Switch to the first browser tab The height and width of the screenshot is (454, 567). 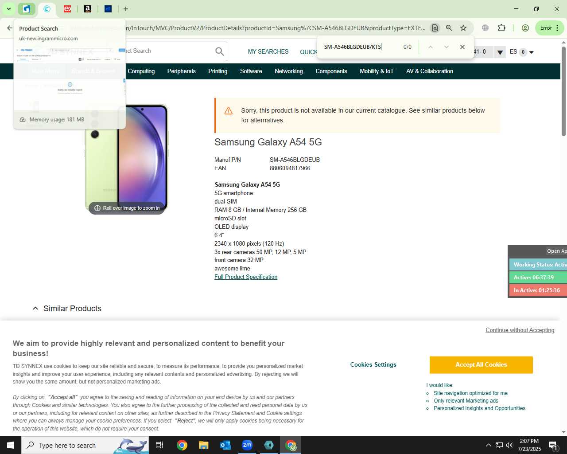[x=27, y=9]
